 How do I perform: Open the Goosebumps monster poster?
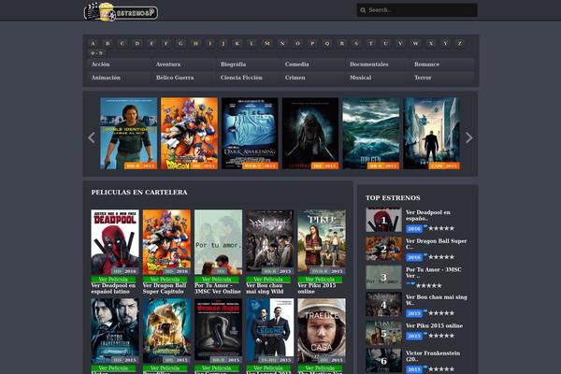click(166, 331)
